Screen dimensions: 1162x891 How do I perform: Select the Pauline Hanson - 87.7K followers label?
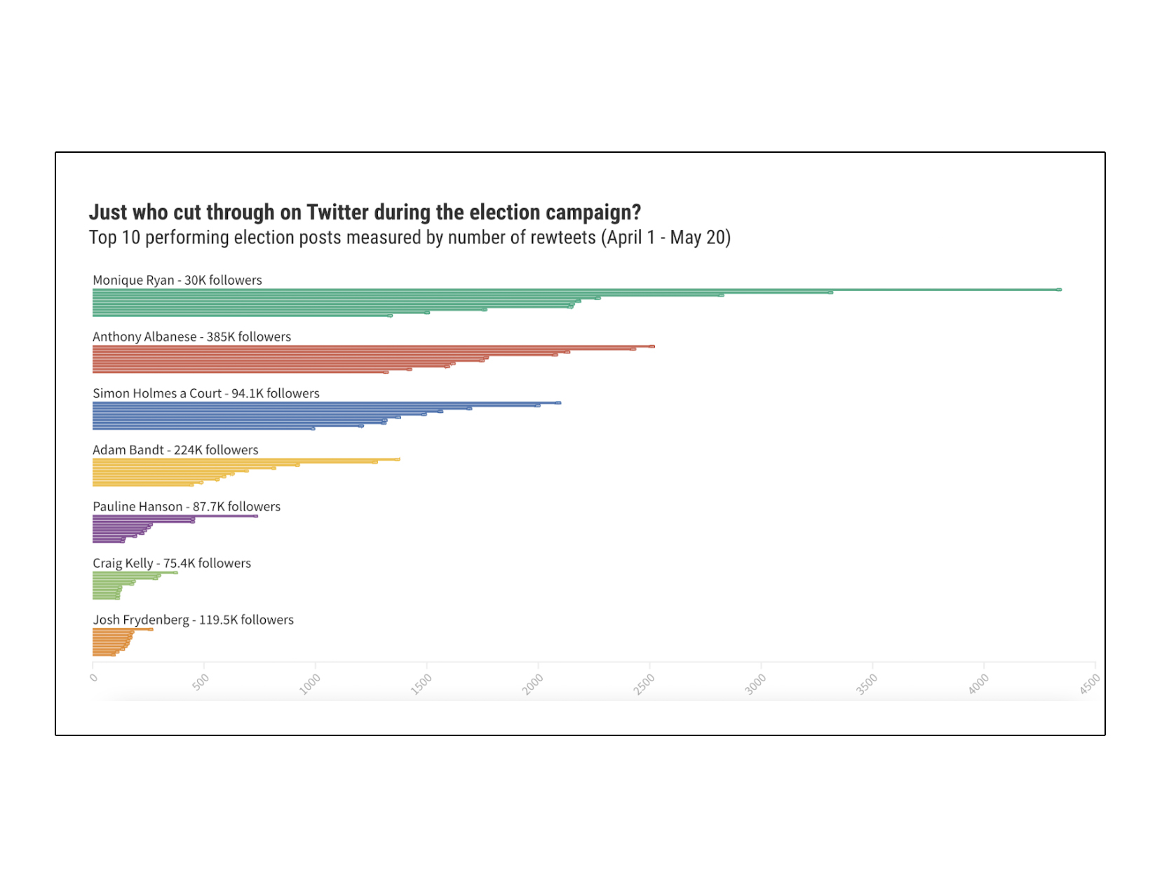(x=187, y=507)
